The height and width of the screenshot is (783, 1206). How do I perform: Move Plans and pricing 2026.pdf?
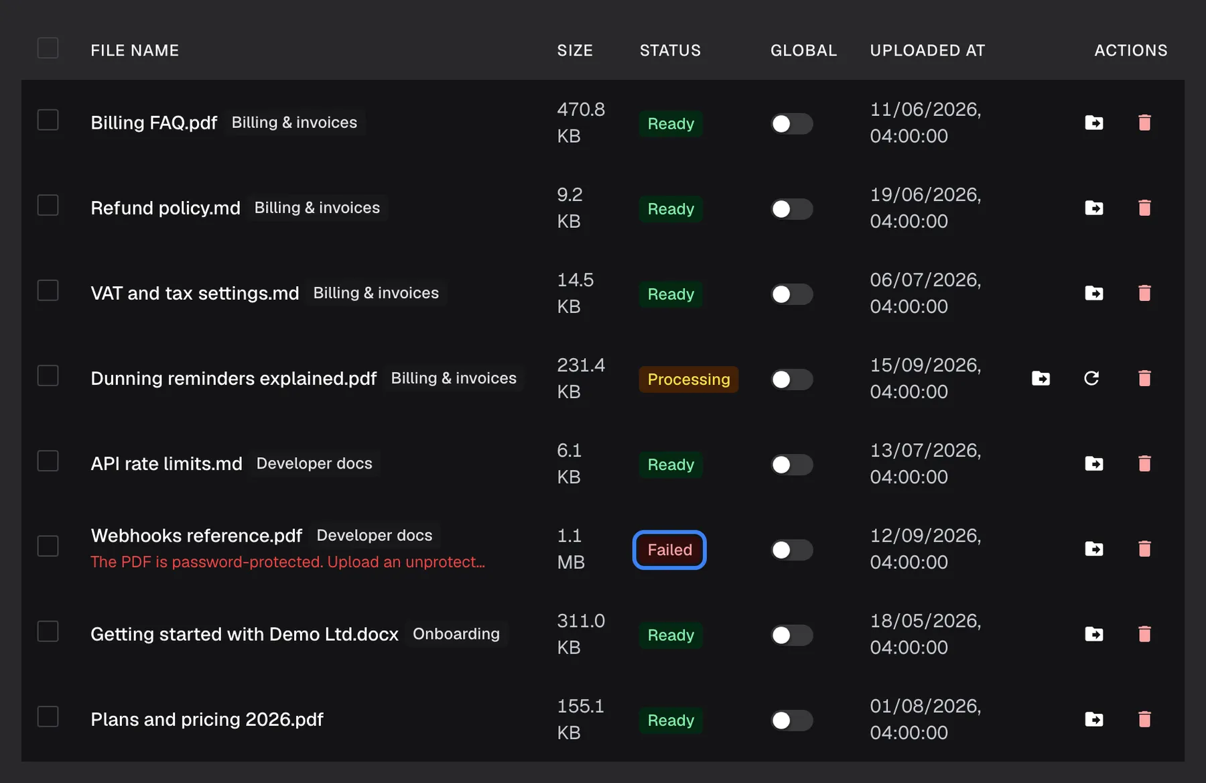point(1094,719)
